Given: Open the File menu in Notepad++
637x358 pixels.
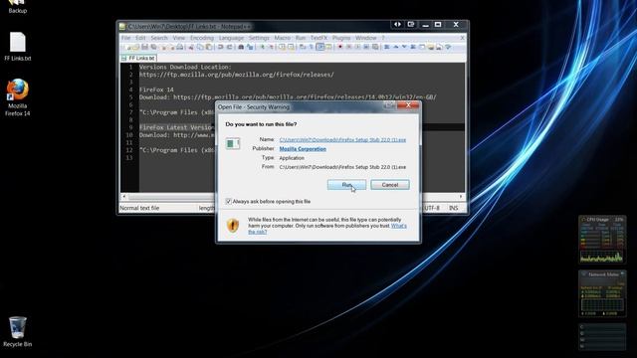Looking at the screenshot, I should 126,38.
